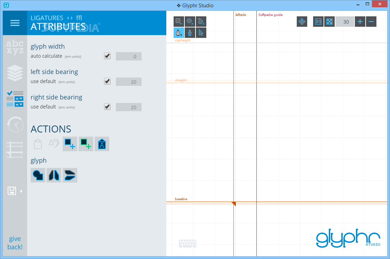Screen dimensions: 390x259
Task: Open the edit history clock icon
Action: click(x=15, y=124)
